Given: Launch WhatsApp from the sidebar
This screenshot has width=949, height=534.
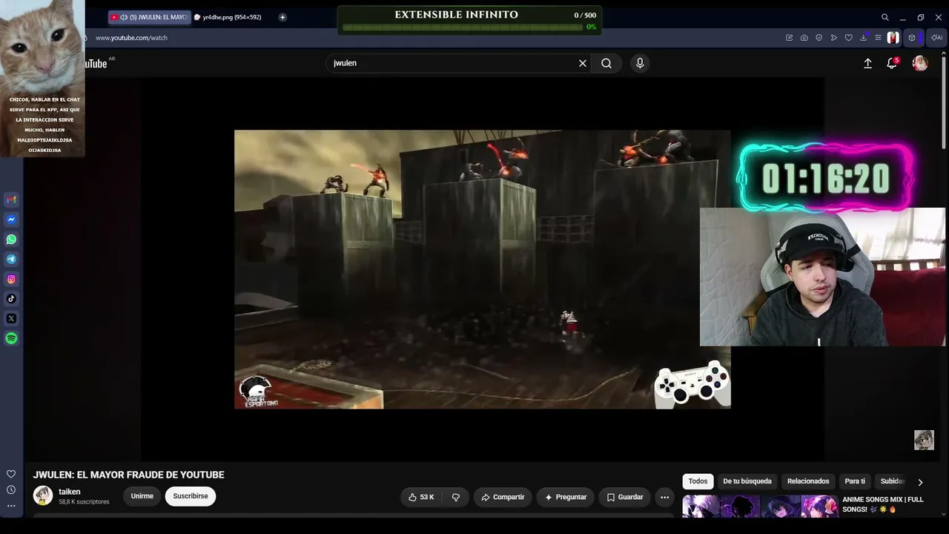Looking at the screenshot, I should (11, 240).
